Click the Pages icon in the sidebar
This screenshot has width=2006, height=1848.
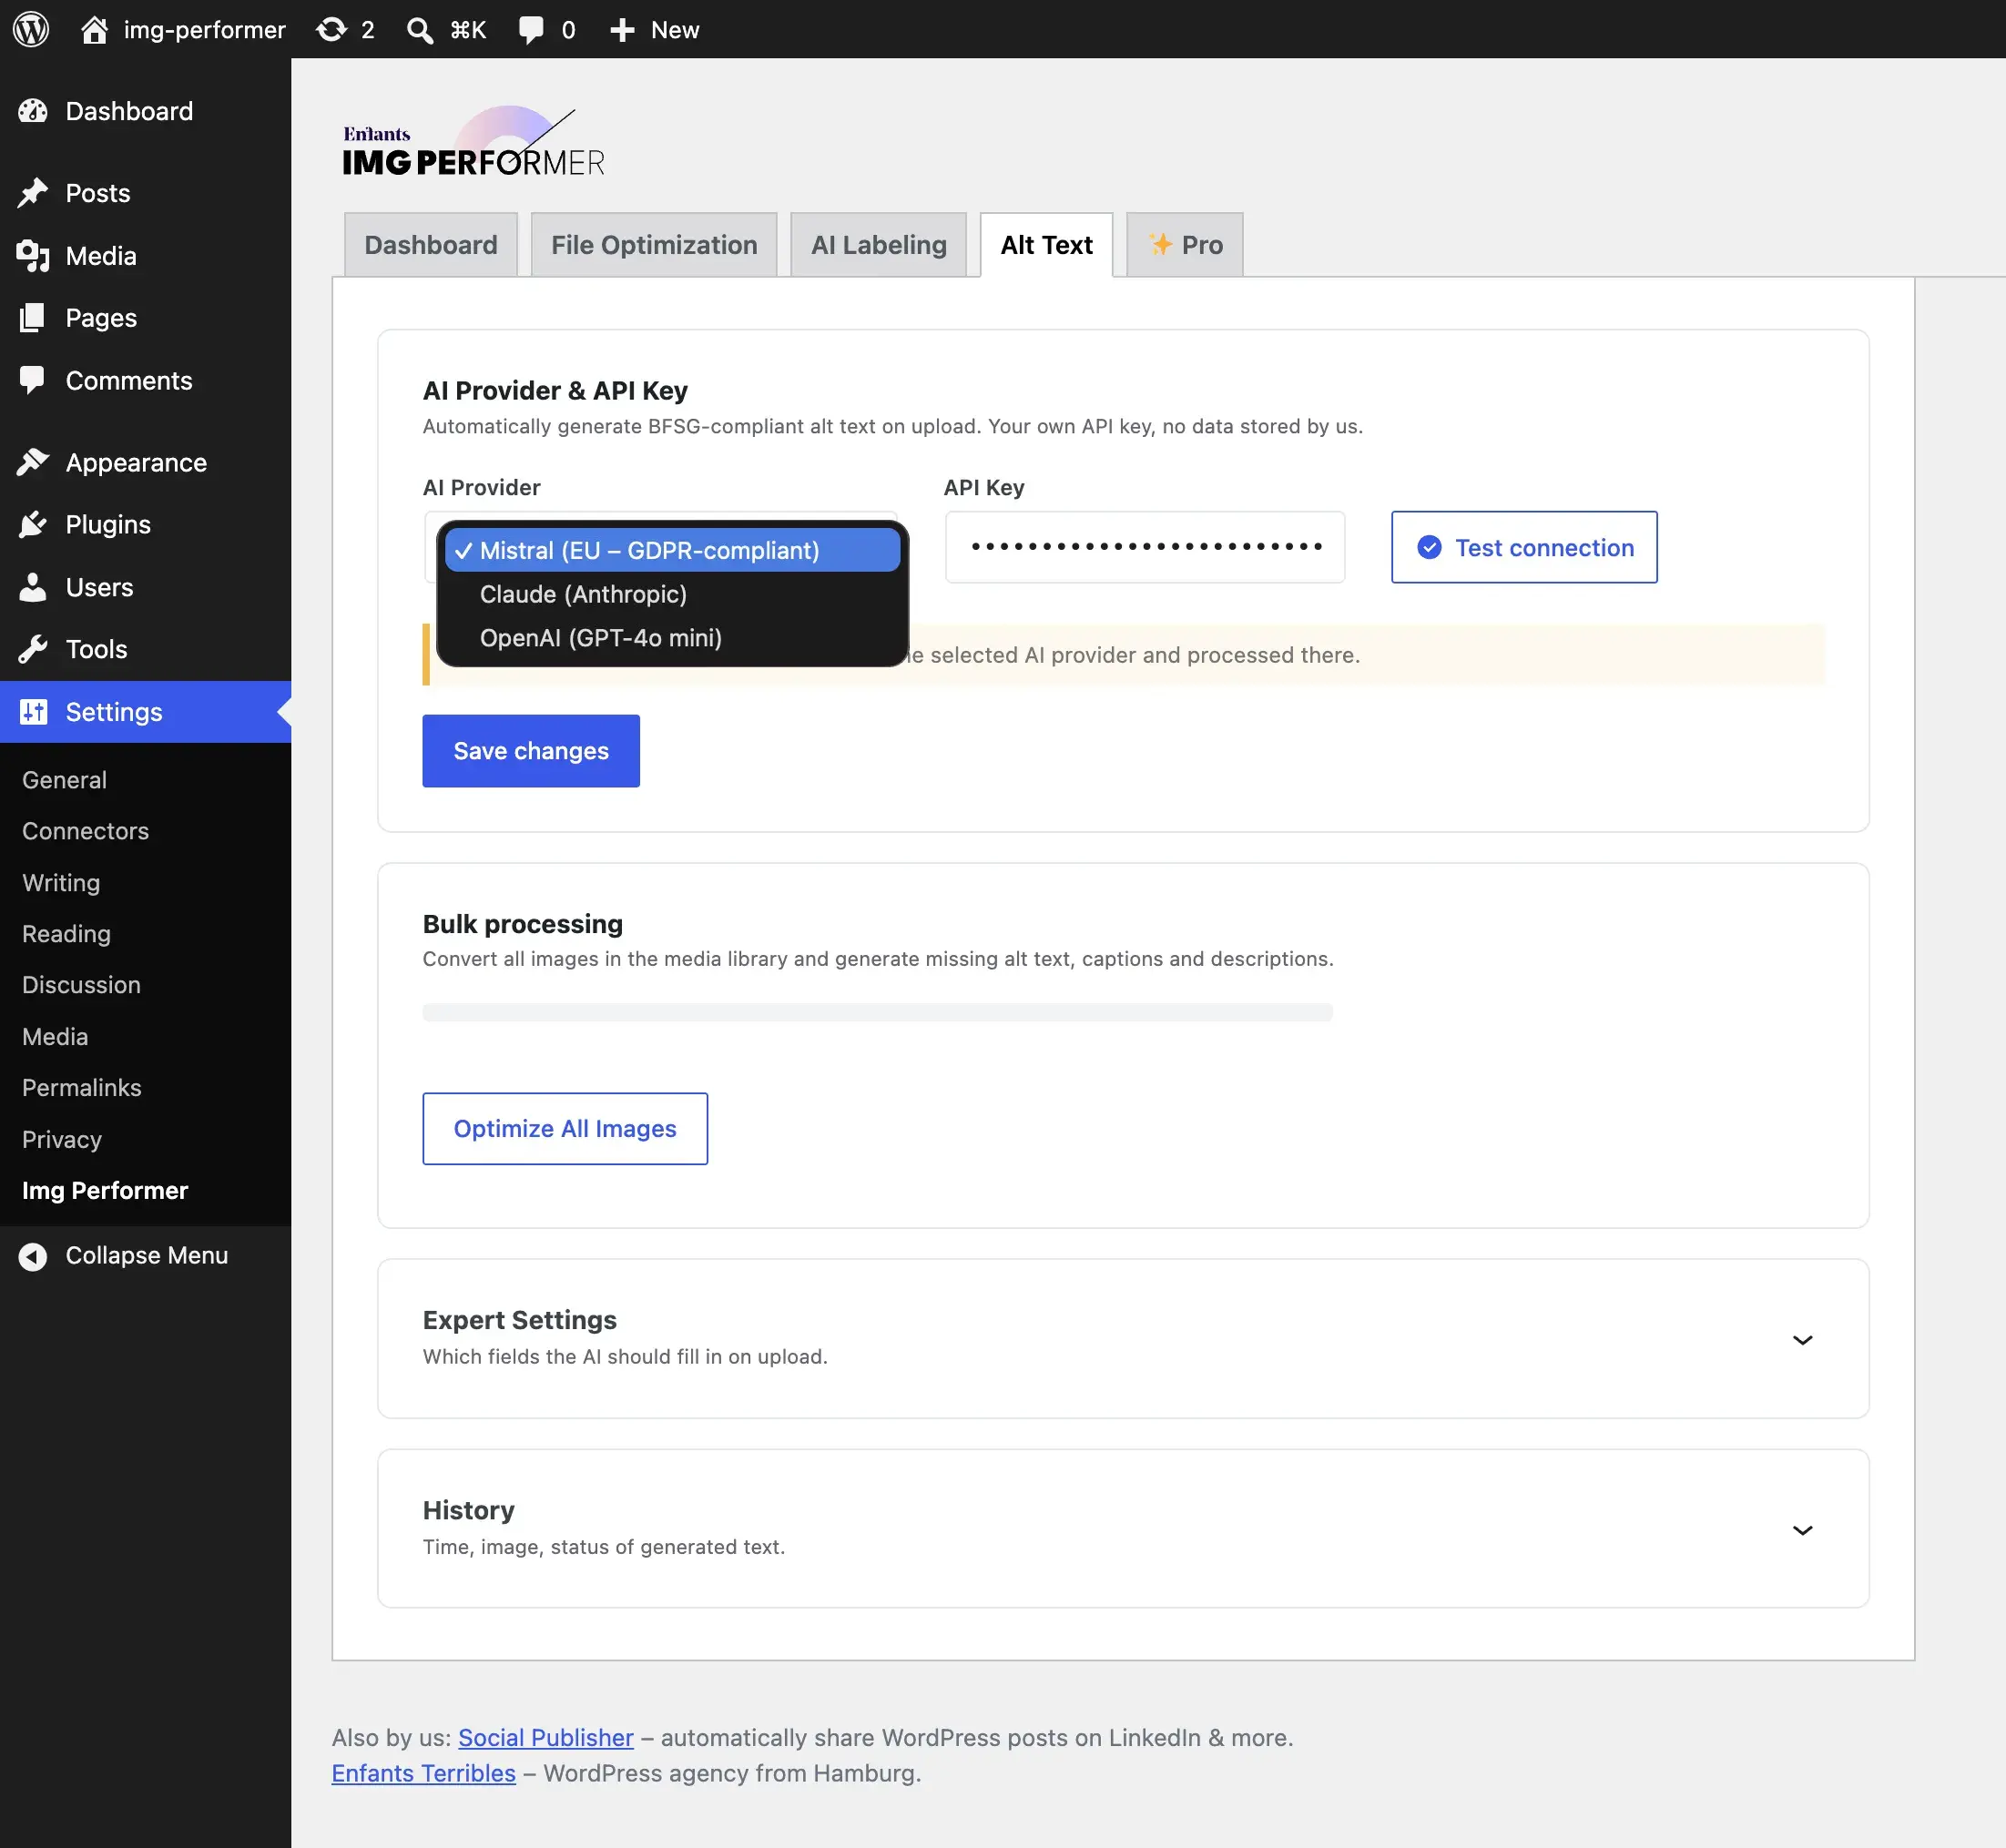(33, 318)
